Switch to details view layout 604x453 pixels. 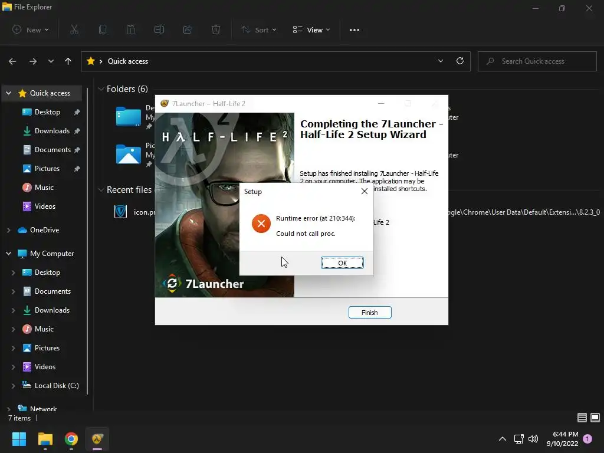coord(582,418)
